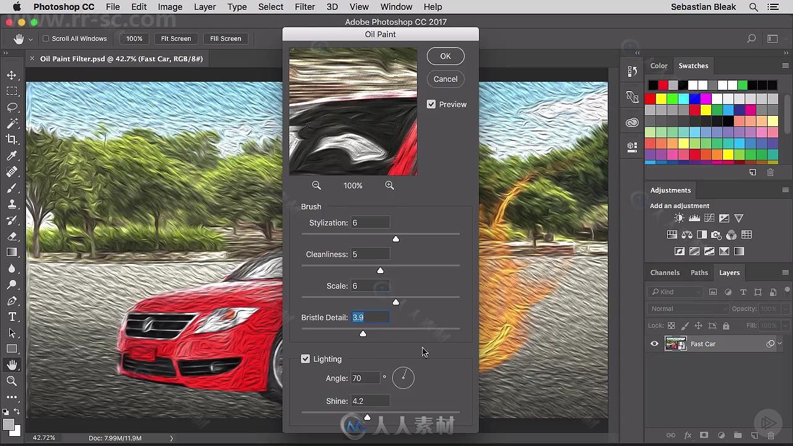Add a Brightness/Contrast adjustment
Image resolution: width=793 pixels, height=446 pixels.
(x=680, y=218)
